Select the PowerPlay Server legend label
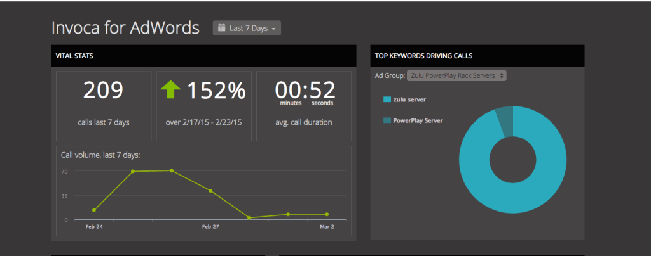Screen dimensions: 651x256 click(418, 120)
